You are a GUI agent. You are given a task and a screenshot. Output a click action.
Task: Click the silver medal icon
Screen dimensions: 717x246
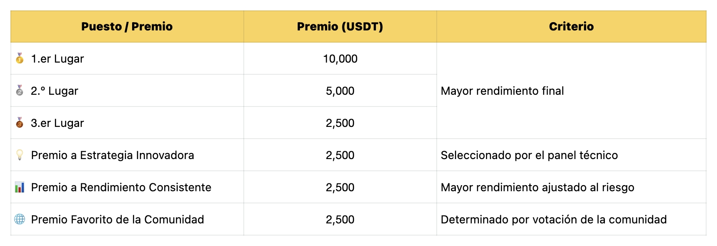click(20, 90)
